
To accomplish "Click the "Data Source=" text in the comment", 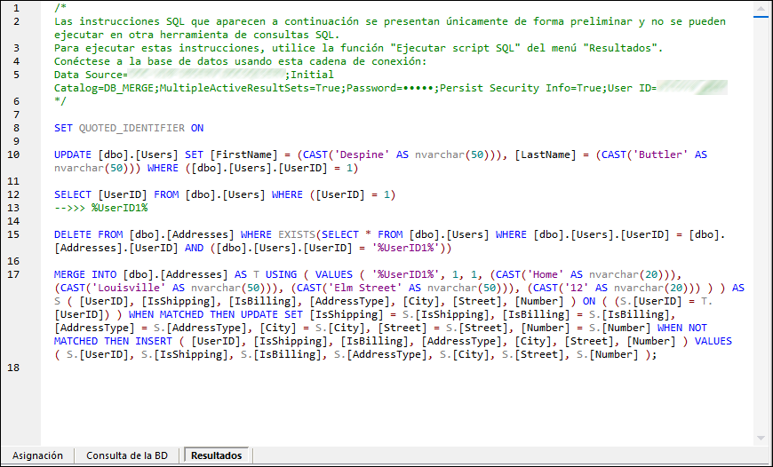I will [x=92, y=75].
